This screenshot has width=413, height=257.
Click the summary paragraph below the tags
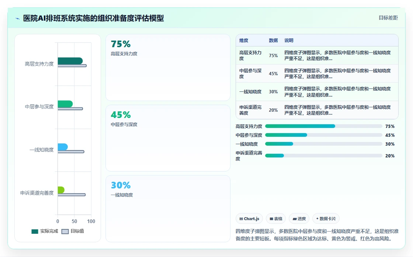point(317,235)
